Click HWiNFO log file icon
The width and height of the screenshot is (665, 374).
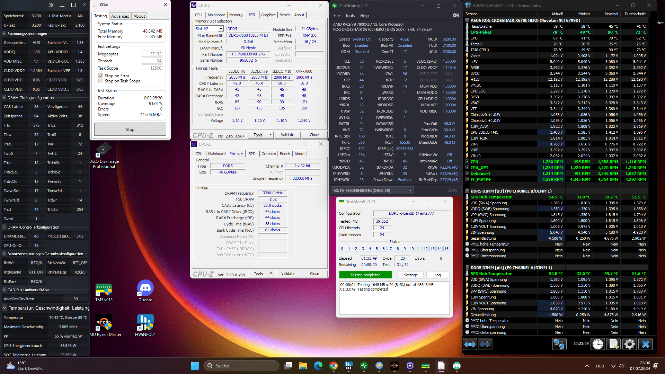(x=613, y=344)
